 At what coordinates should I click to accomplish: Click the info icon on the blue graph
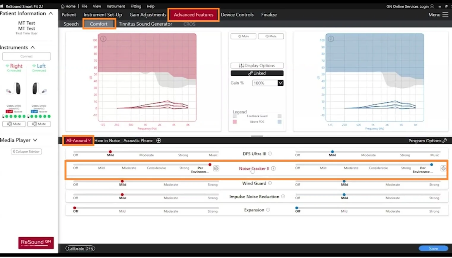click(331, 39)
